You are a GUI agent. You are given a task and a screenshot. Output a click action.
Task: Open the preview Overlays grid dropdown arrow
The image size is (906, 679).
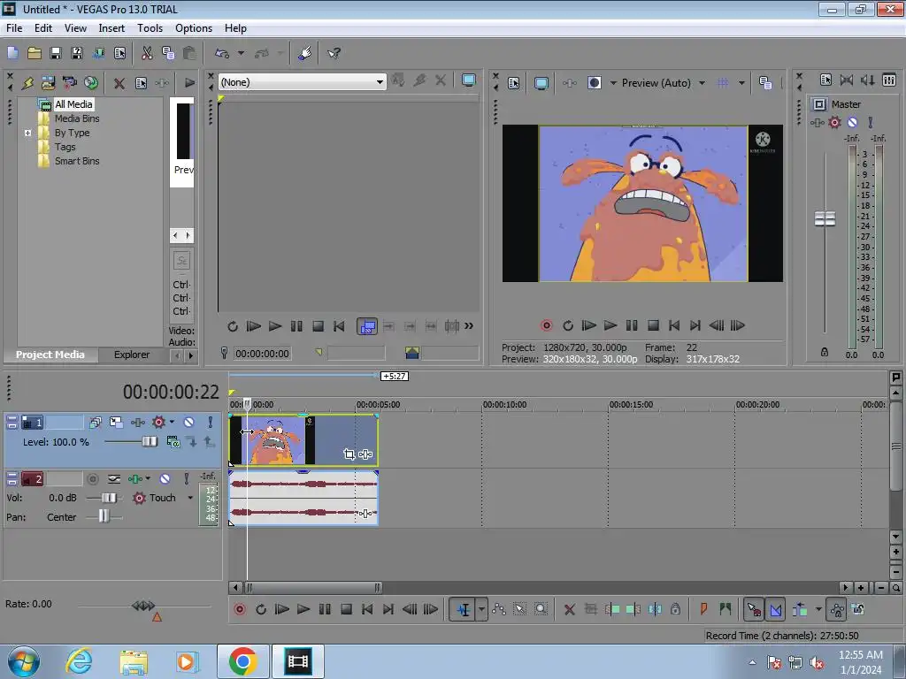coord(741,83)
